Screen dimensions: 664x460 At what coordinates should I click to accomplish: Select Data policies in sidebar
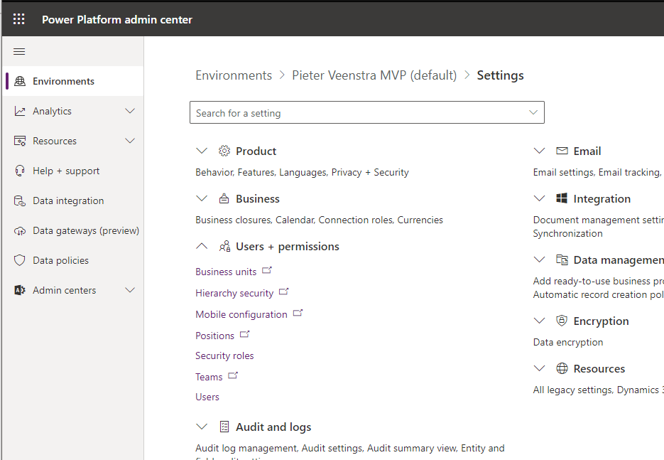73,260
